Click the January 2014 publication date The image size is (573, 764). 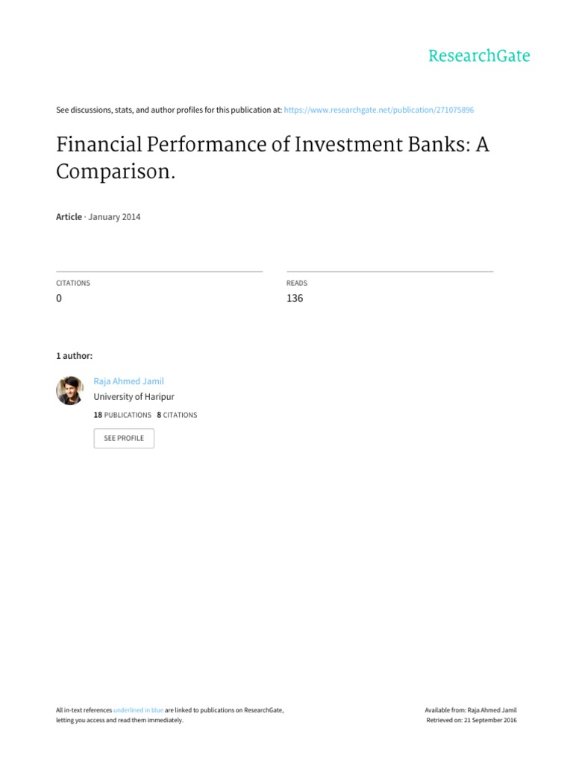point(114,217)
